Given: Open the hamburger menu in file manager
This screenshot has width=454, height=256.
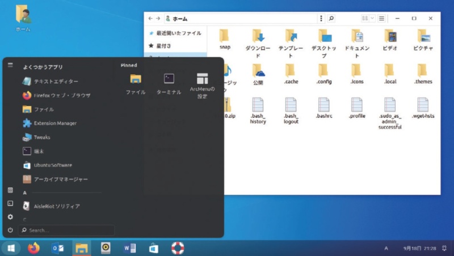Looking at the screenshot, I should click(x=381, y=19).
